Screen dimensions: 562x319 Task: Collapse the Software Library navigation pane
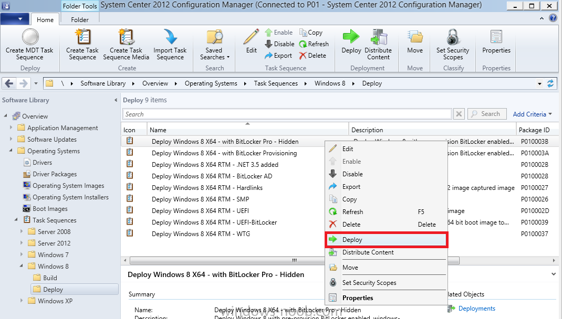click(116, 100)
